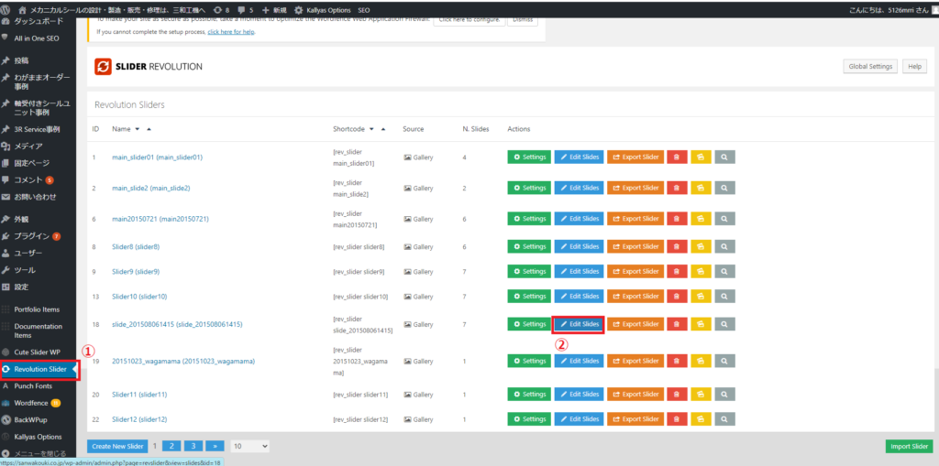Screen dimensions: 939x466
Task: Click trash icon for Slider12 row
Action: 678,419
